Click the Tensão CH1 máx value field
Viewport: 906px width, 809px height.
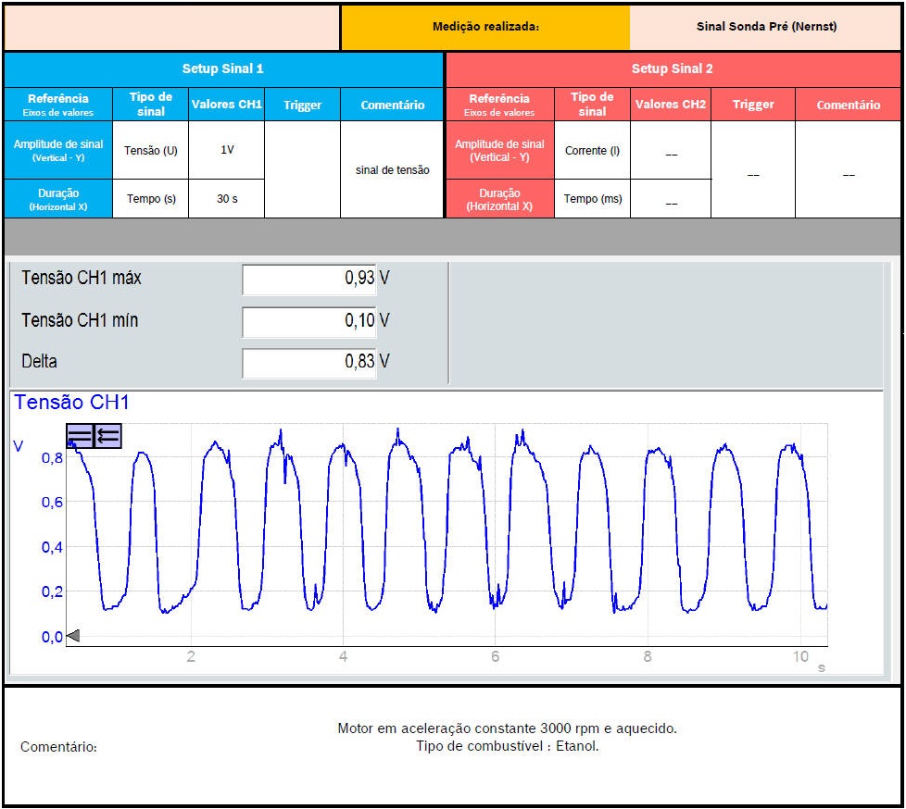pos(309,279)
